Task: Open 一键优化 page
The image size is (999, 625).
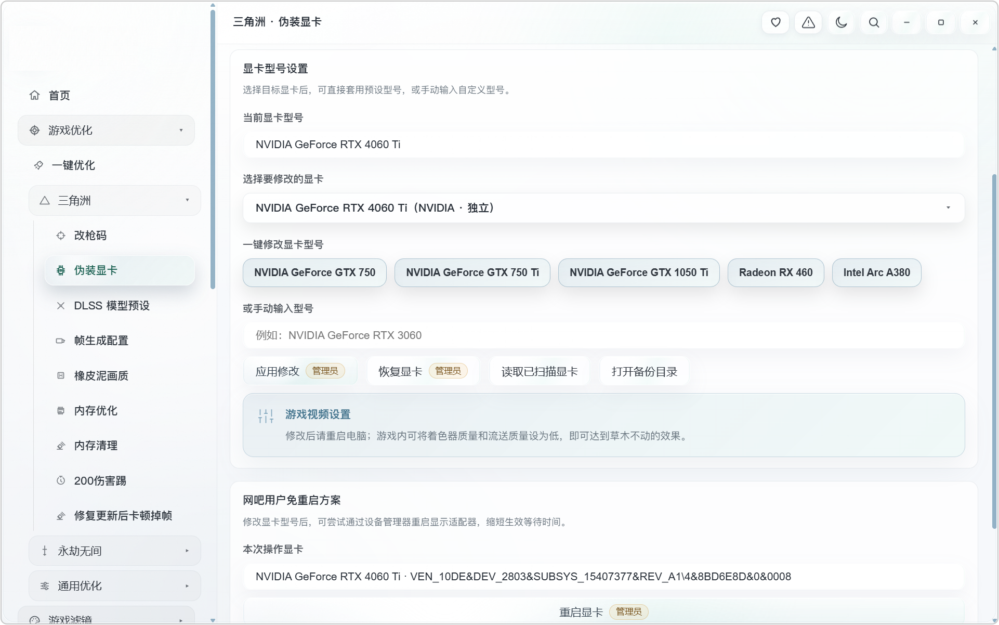Action: pyautogui.click(x=73, y=165)
